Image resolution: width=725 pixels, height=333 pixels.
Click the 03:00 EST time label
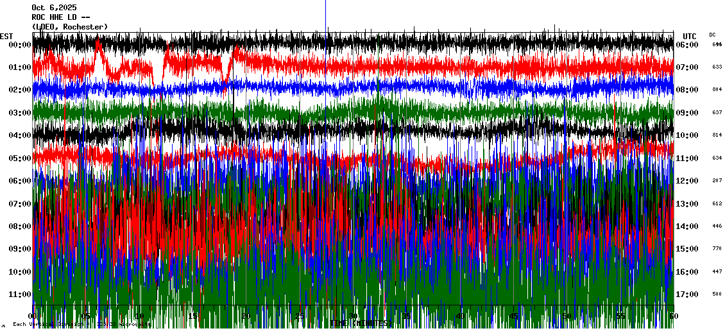[20, 113]
